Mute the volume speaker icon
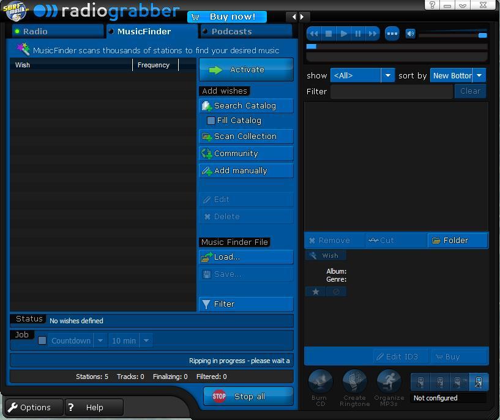 (411, 34)
